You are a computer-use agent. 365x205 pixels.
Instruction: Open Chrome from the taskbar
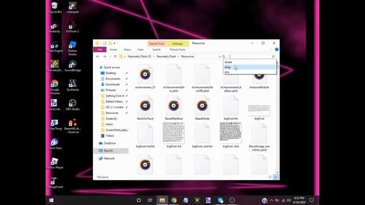tap(174, 200)
